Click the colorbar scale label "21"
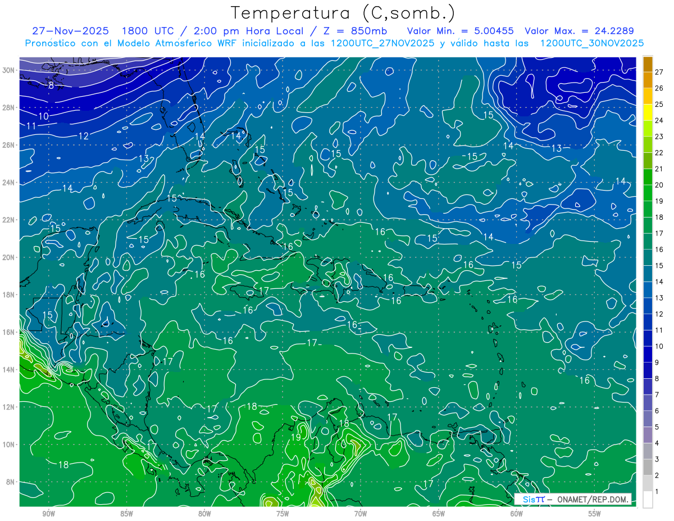Image resolution: width=674 pixels, height=521 pixels. pyautogui.click(x=659, y=169)
